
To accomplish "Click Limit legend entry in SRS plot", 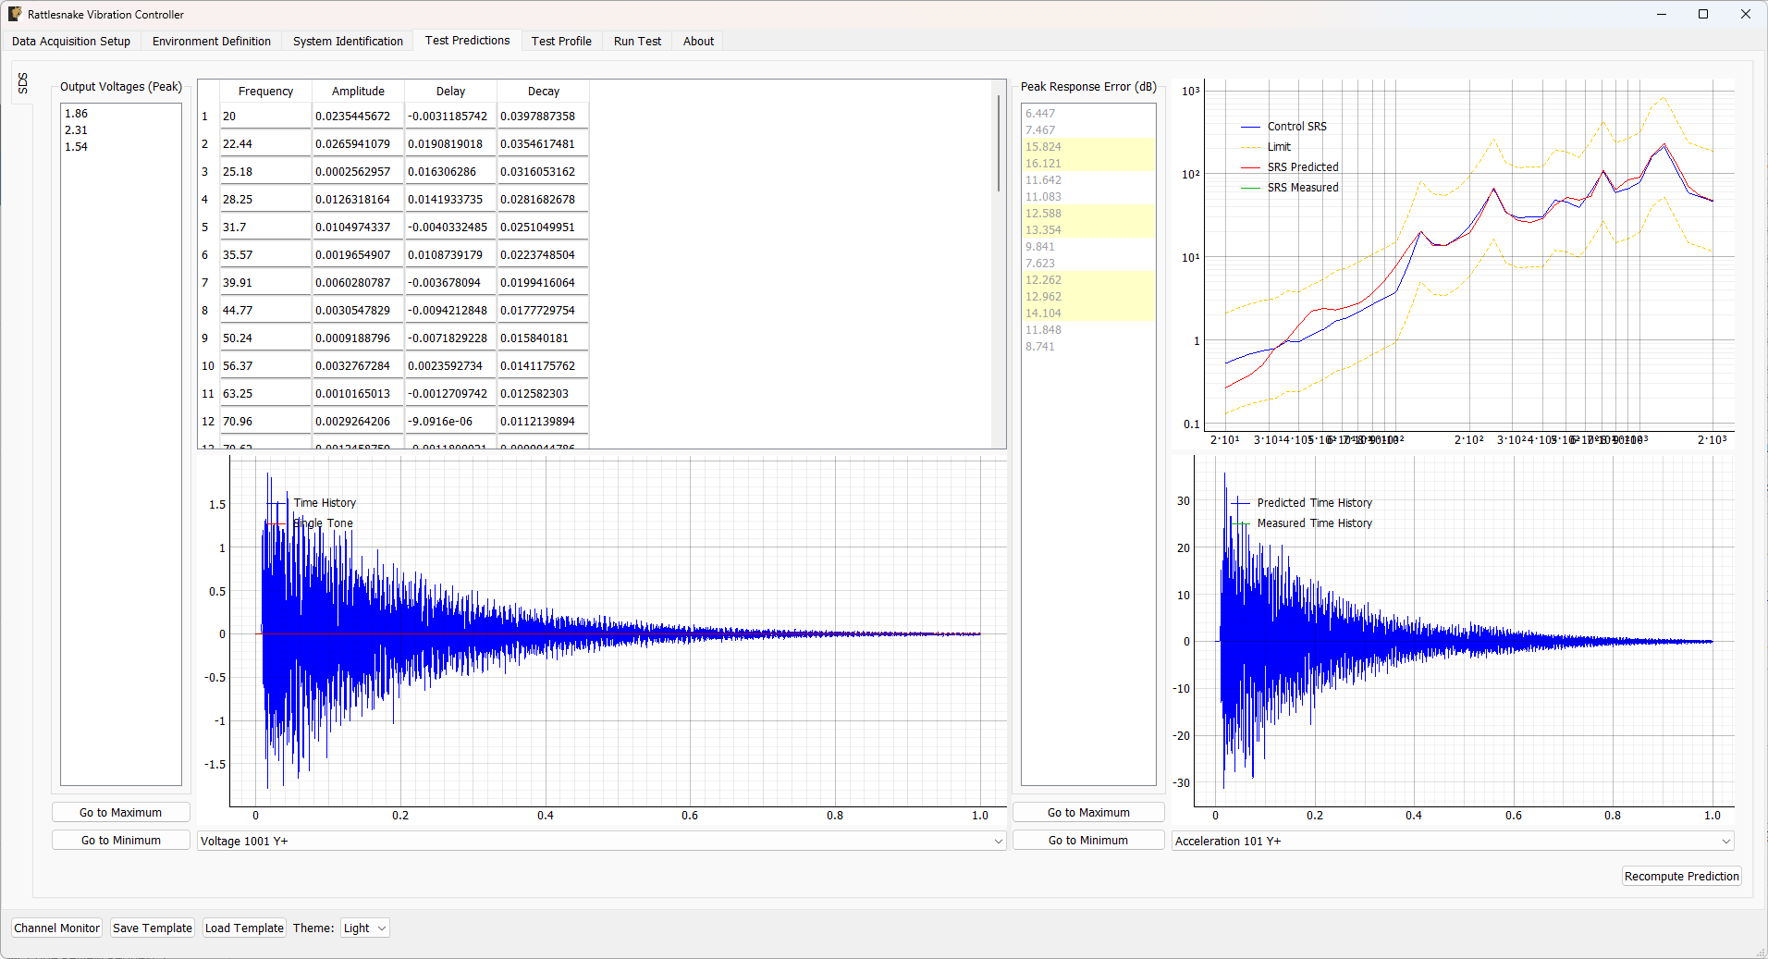I will click(x=1267, y=146).
